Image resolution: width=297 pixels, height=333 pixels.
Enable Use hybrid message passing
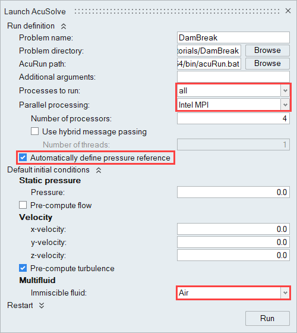point(35,131)
